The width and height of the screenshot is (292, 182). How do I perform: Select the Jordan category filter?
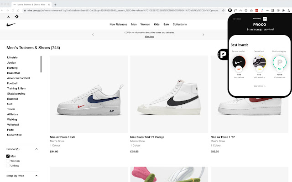[11, 63]
